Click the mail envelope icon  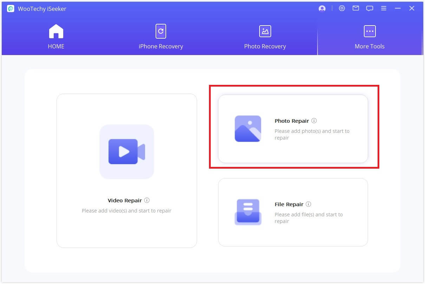(356, 8)
